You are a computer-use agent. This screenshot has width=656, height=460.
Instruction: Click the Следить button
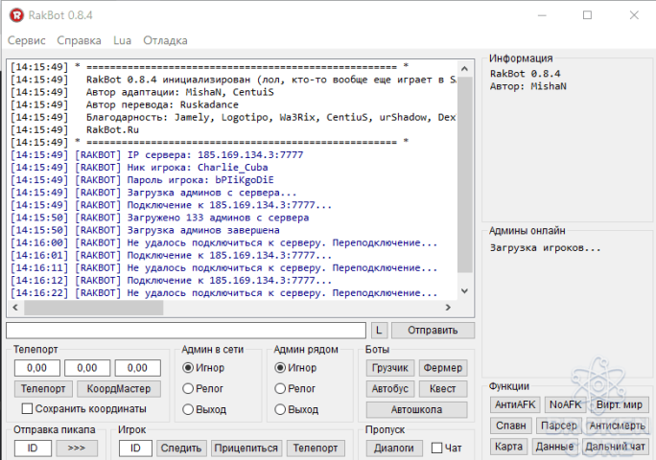pos(181,448)
